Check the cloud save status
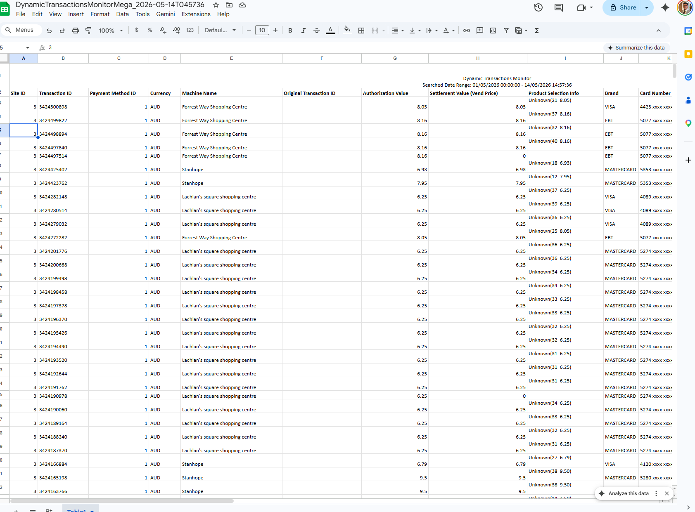The width and height of the screenshot is (695, 512). 242,5
